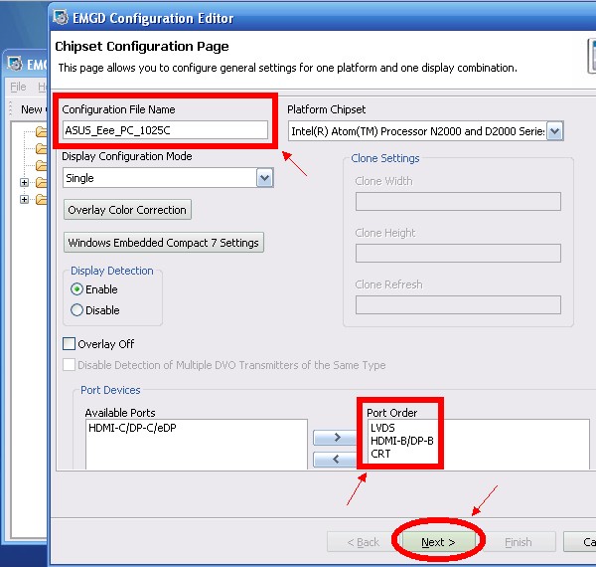The width and height of the screenshot is (596, 567).
Task: Click the Configuration File Name text field
Action: pyautogui.click(x=165, y=129)
